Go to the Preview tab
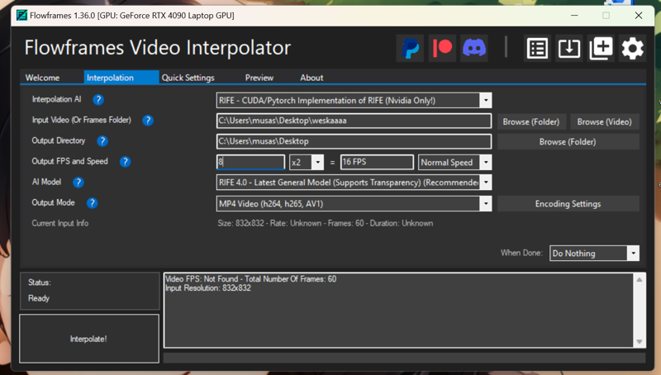Screen dimensions: 661x375 (x=259, y=78)
